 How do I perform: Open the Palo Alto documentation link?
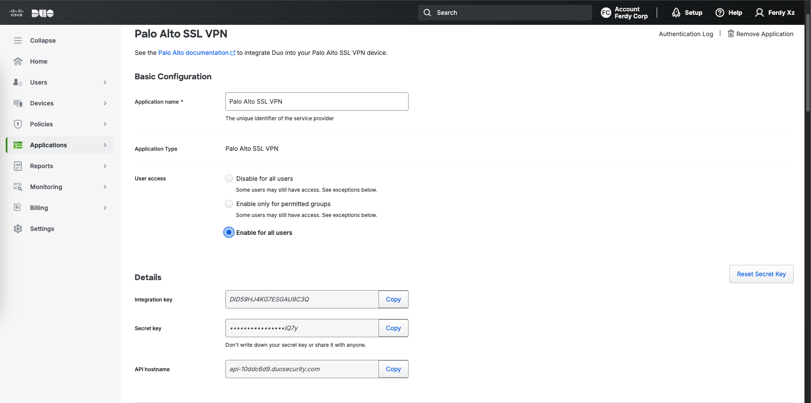click(x=193, y=53)
